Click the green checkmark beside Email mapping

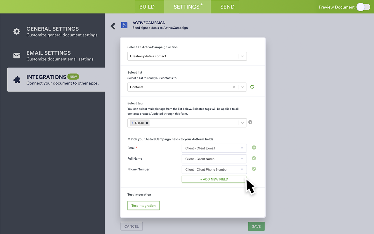click(254, 148)
